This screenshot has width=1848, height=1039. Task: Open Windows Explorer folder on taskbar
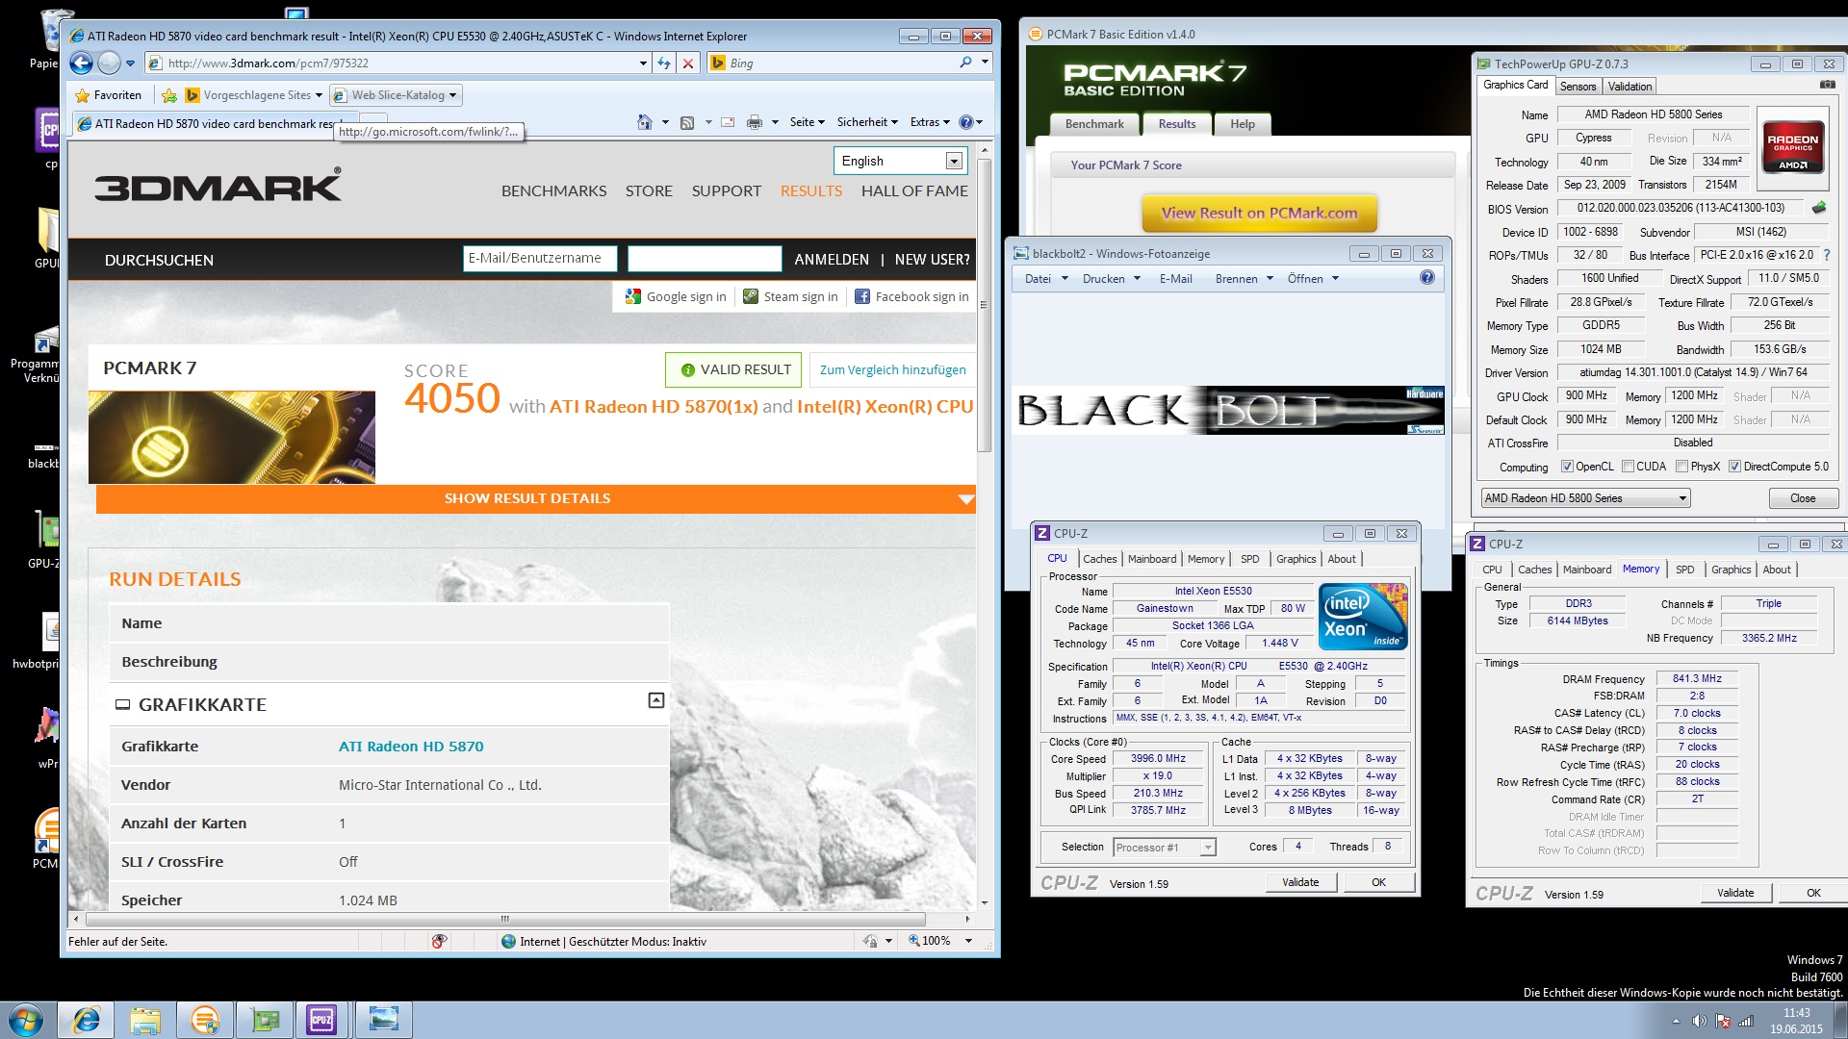click(145, 1020)
